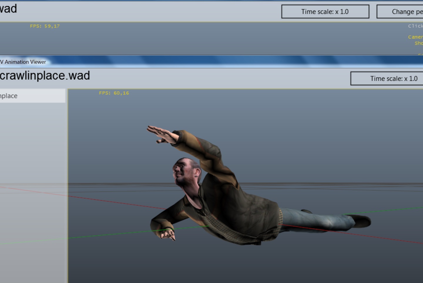
Task: Click the white Click hint text in the back viewport
Action: pyautogui.click(x=415, y=26)
